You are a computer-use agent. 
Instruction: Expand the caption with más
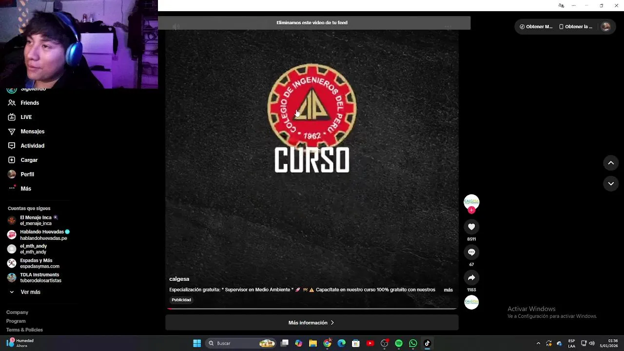(448, 290)
